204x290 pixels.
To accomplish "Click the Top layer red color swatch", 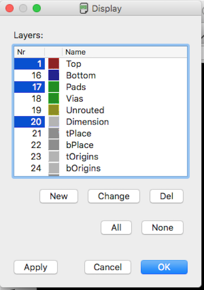I will point(53,63).
